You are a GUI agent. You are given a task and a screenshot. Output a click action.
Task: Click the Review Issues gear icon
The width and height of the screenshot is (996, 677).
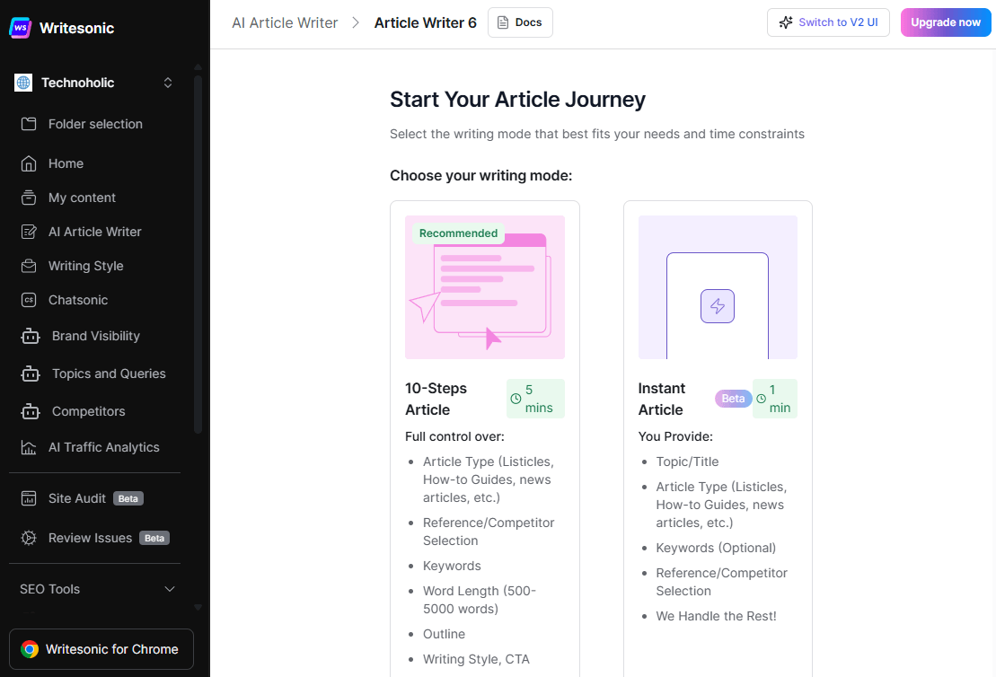(29, 538)
